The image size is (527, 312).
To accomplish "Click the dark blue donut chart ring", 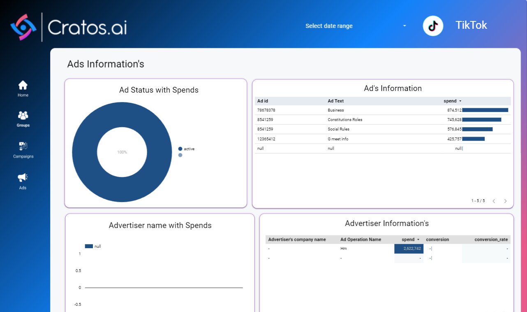I will click(x=84, y=152).
